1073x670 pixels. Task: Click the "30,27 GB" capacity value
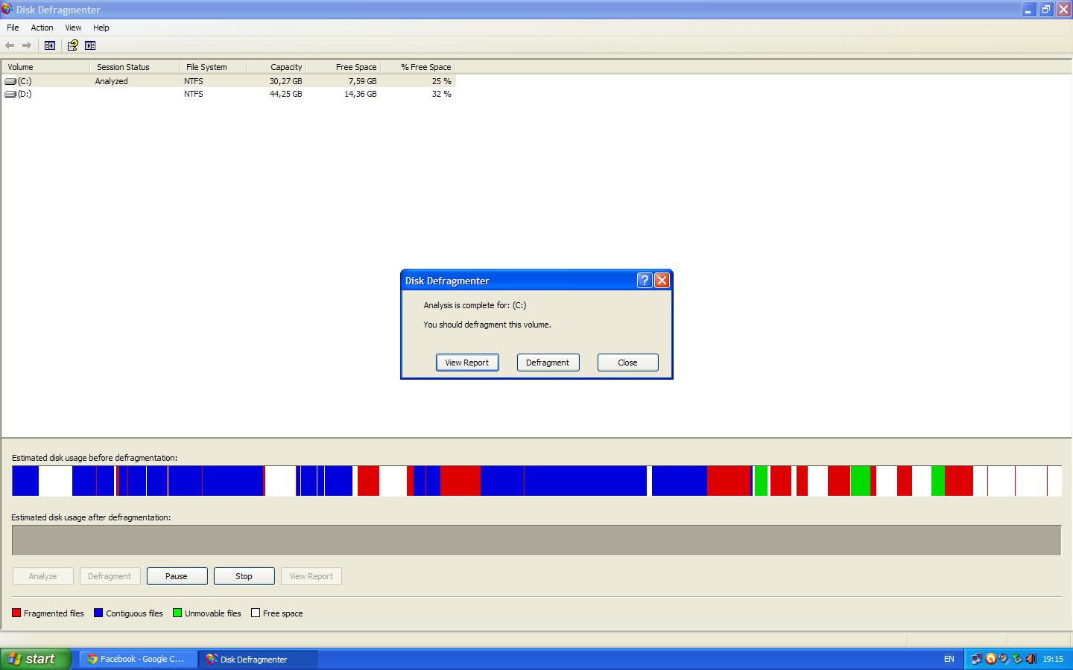point(286,81)
